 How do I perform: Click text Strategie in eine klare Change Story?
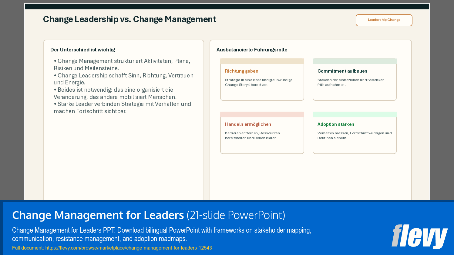tap(258, 82)
